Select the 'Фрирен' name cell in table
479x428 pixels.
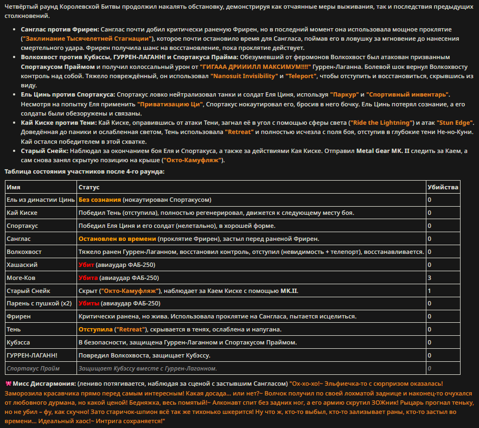tap(41, 316)
